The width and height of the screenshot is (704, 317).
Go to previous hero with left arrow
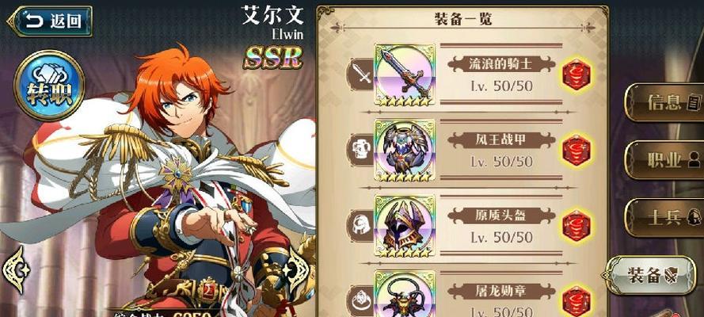[x=16, y=270]
